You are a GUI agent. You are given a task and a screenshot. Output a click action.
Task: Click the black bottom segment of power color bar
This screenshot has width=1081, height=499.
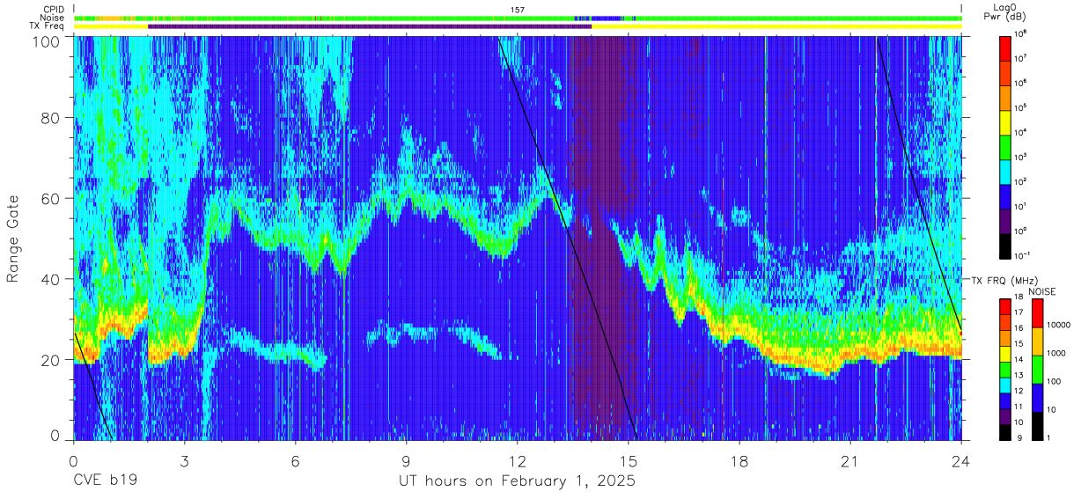click(1004, 245)
